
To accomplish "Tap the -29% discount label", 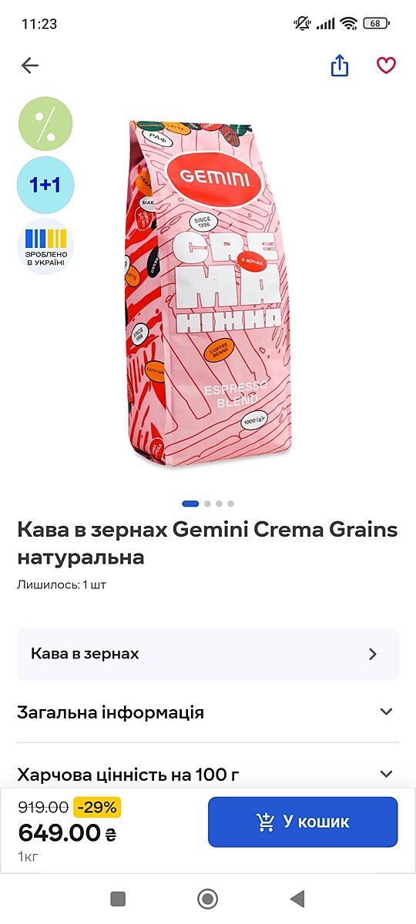I will (x=97, y=807).
